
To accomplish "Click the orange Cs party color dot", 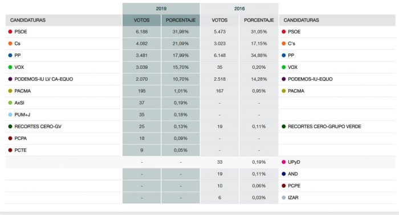I will (10, 44).
